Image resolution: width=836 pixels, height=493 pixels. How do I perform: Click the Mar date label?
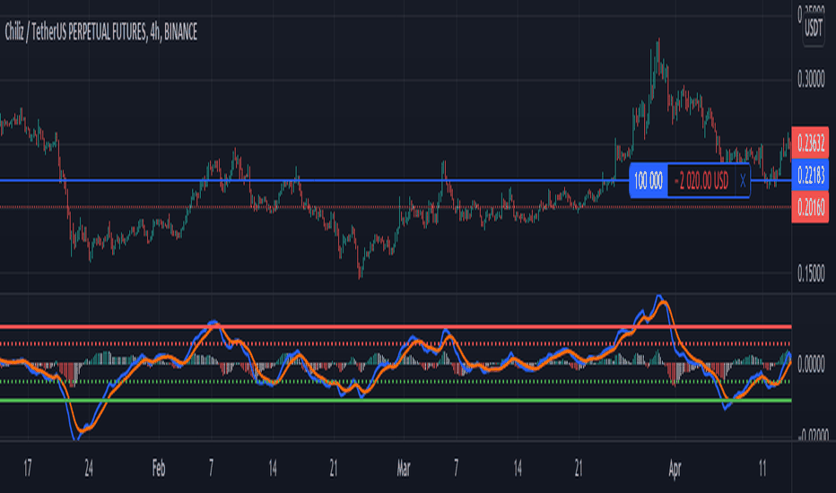[404, 469]
